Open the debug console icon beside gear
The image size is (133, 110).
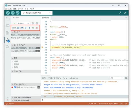click(x=37, y=24)
